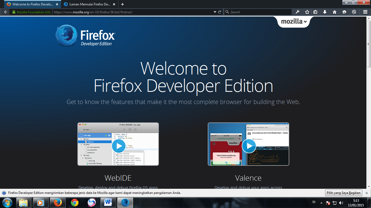Click 'Mozilla Foundation (US)' identity label
This screenshot has width=371, height=208.
pyautogui.click(x=34, y=12)
